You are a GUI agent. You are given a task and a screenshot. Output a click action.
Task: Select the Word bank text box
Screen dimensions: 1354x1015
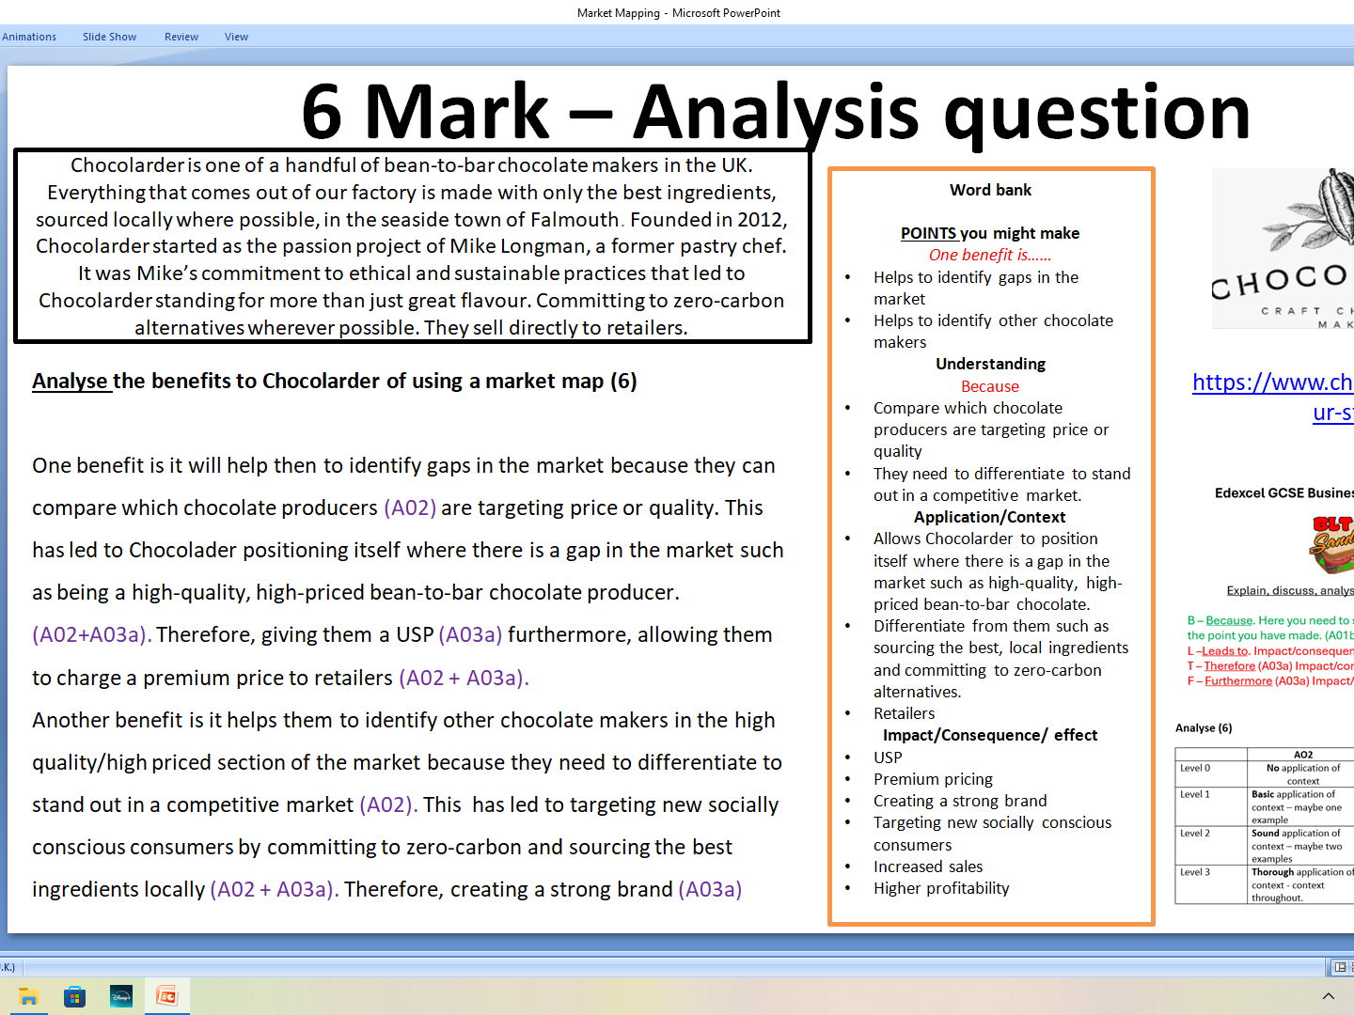(x=990, y=545)
